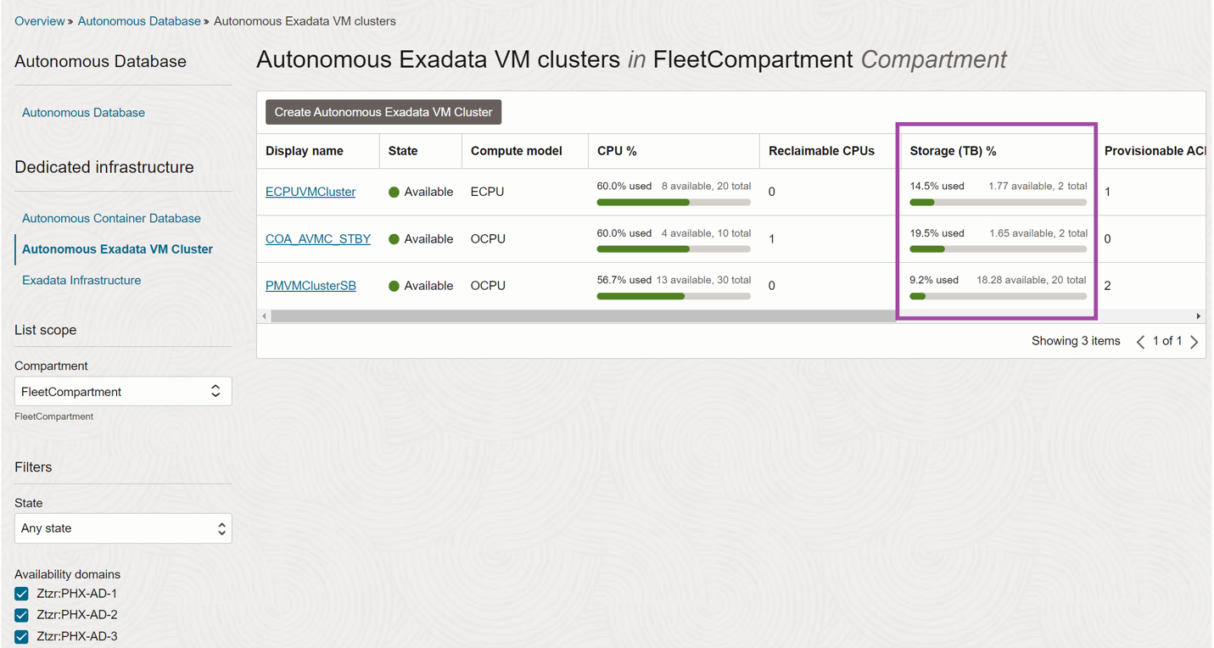1214x648 pixels.
Task: Click the horizontal scrollbar below the table
Action: coord(594,315)
